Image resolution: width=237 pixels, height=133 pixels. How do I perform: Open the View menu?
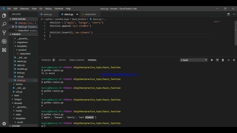(x=34, y=8)
